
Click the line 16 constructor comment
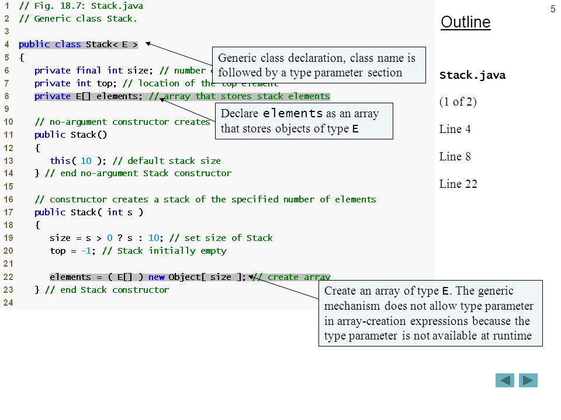(x=205, y=199)
